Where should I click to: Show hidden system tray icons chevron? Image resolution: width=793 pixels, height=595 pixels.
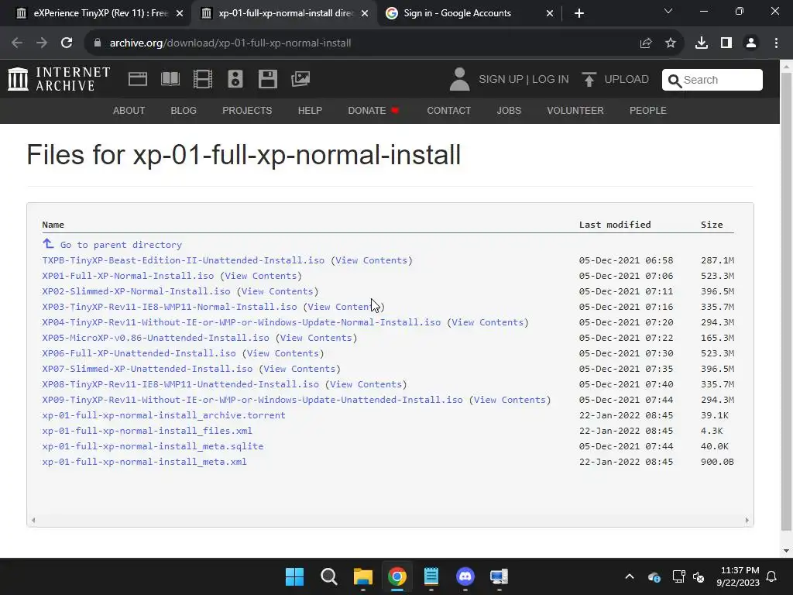point(630,576)
